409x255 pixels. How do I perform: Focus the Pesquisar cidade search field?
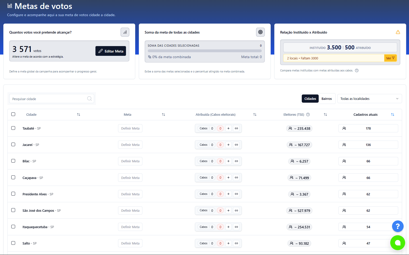click(x=52, y=99)
